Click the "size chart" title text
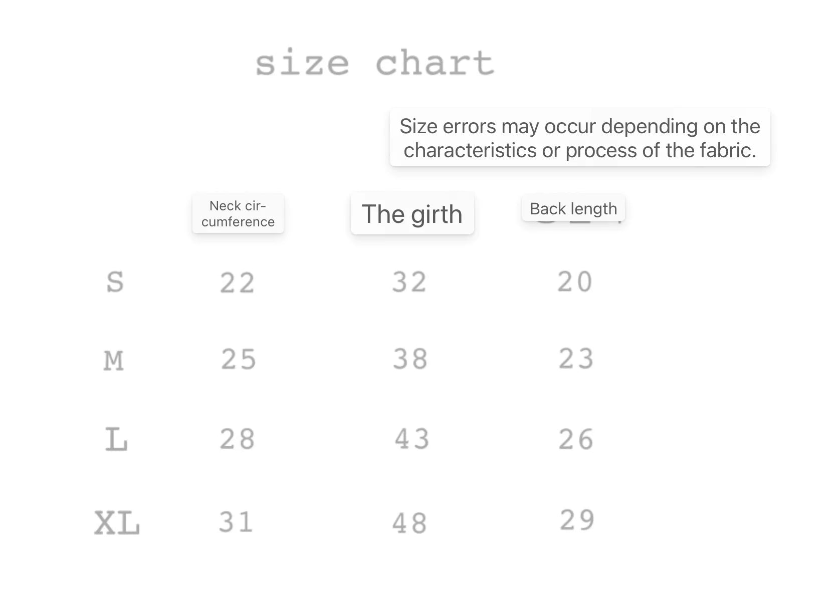840x595 pixels. point(374,63)
